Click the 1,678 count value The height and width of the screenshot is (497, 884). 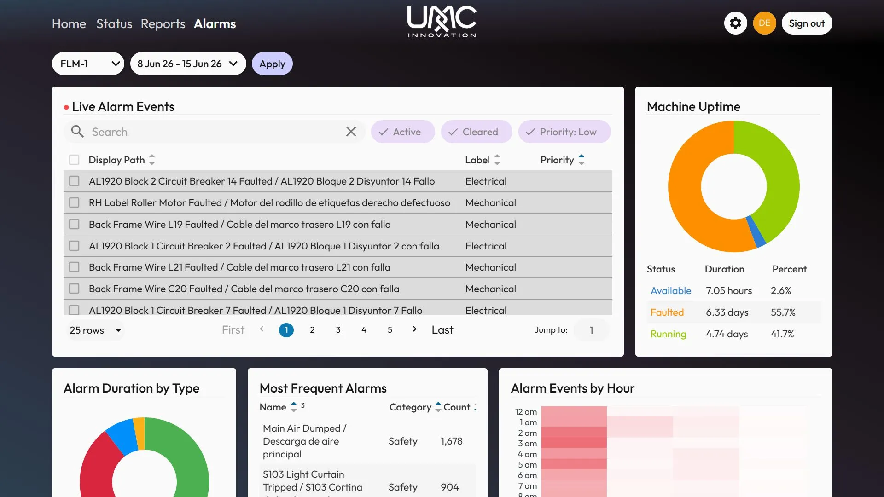(x=451, y=441)
